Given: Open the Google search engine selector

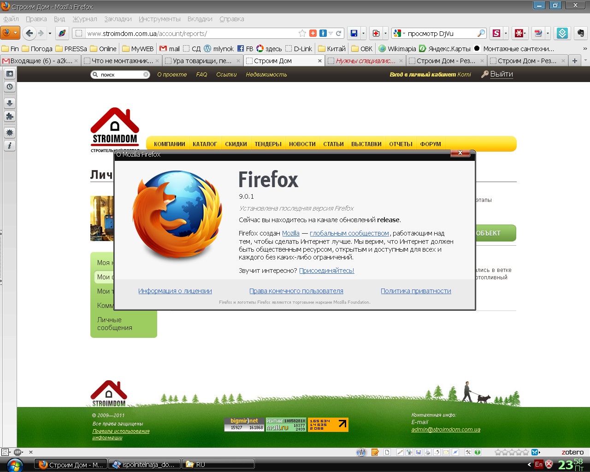Looking at the screenshot, I should [399, 33].
